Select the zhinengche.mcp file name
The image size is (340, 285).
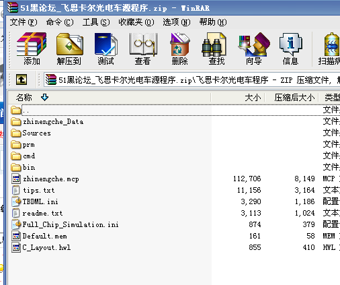click(51, 179)
